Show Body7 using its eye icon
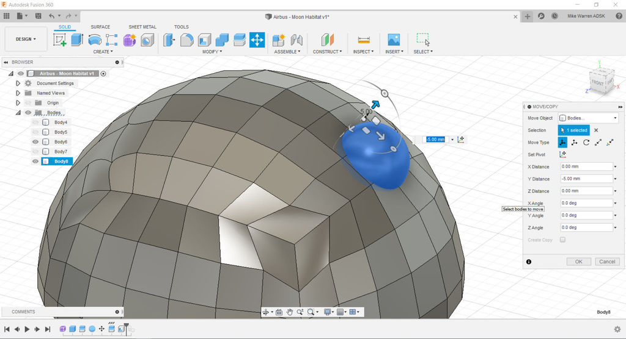Image resolution: width=626 pixels, height=339 pixels. pyautogui.click(x=35, y=151)
